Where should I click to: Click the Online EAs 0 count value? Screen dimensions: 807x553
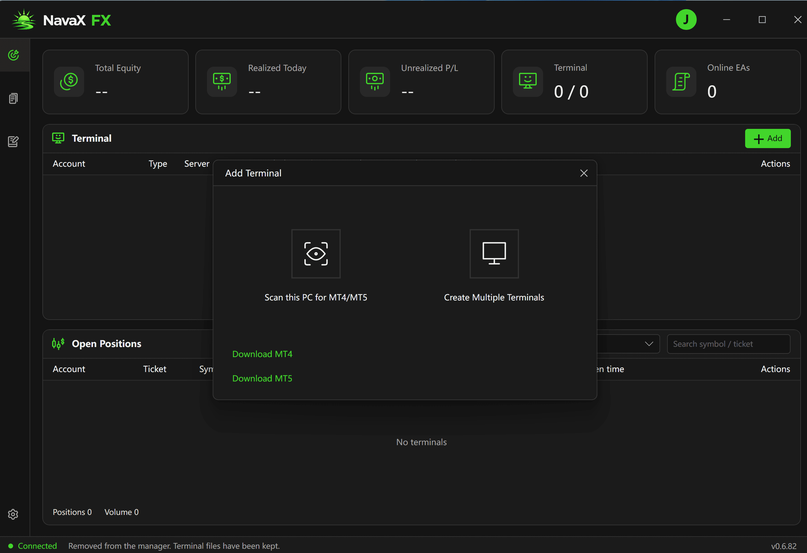(x=712, y=92)
